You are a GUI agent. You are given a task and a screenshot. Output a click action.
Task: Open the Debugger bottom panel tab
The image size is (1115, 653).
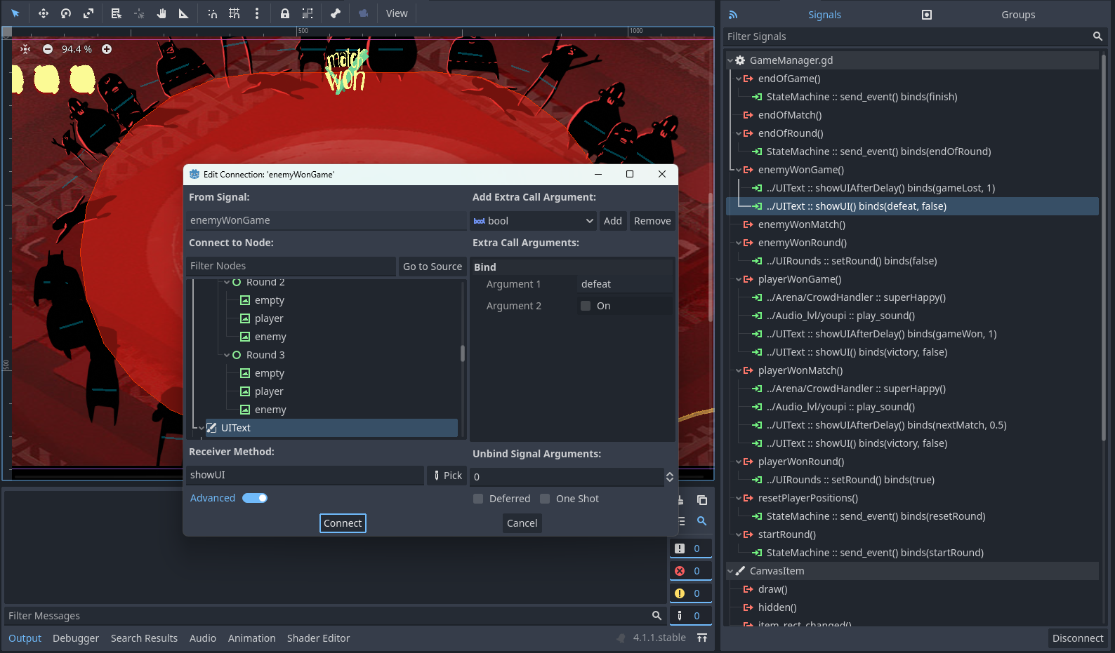click(76, 638)
